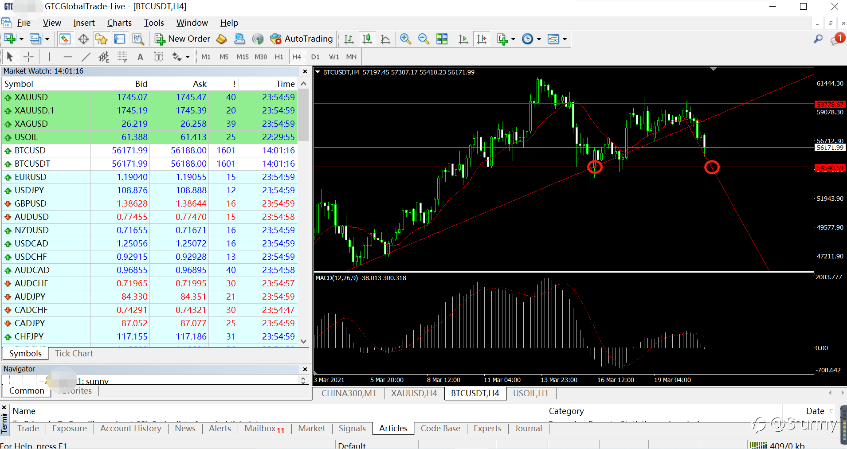Draw a horizontal line tool
This screenshot has width=847, height=449.
pyautogui.click(x=67, y=57)
